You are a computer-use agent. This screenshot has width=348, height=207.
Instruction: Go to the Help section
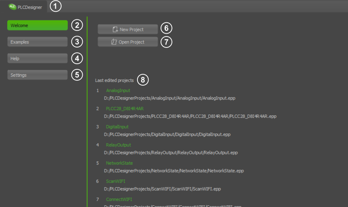pos(37,58)
